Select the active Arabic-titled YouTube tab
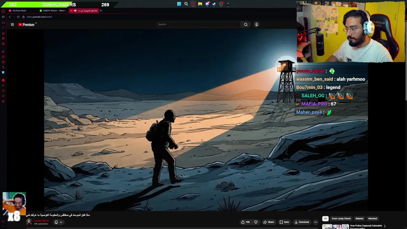 coord(84,10)
